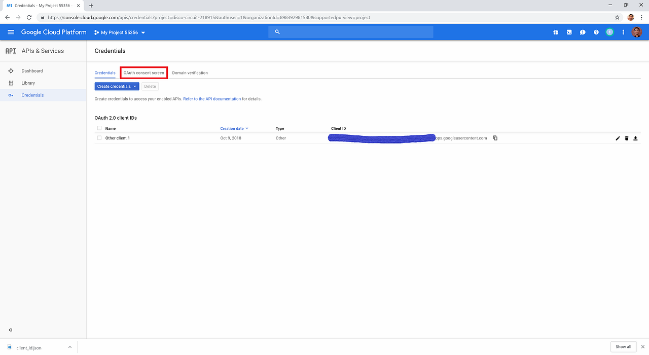The width and height of the screenshot is (649, 355).
Task: Open the My Project 55356 project picker
Action: point(120,31)
